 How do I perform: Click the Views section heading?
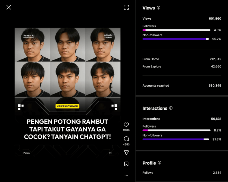[x=149, y=8]
